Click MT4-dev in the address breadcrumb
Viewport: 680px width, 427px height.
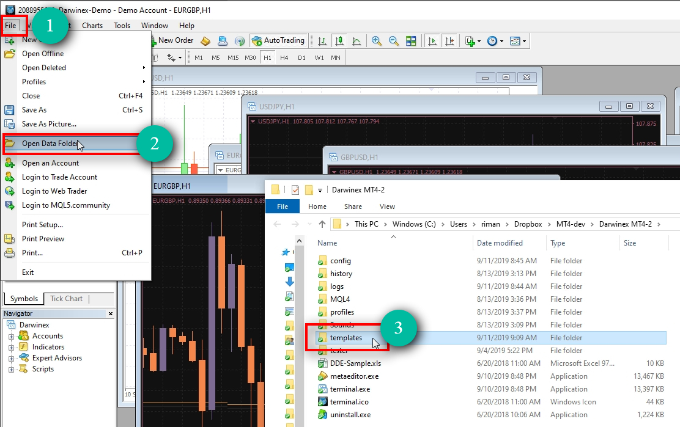[x=571, y=224]
